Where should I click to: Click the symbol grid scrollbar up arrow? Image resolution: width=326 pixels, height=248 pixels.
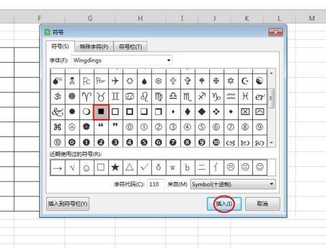tap(271, 73)
